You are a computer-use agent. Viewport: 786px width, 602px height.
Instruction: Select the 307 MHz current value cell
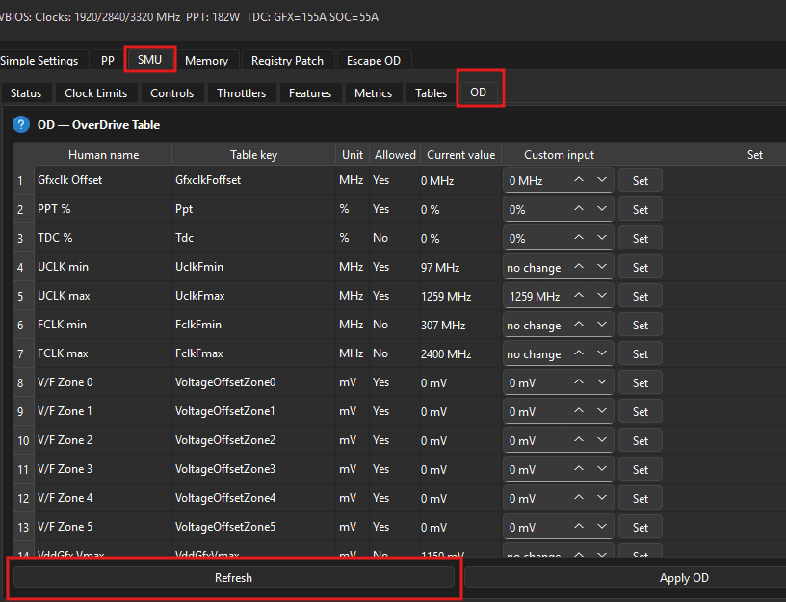tap(460, 326)
